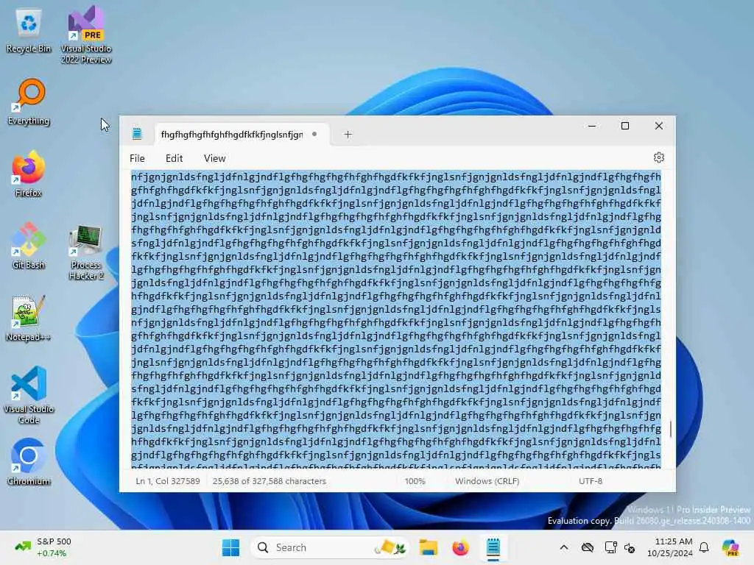754x565 pixels.
Task: Close the Notepad window
Action: tap(659, 126)
